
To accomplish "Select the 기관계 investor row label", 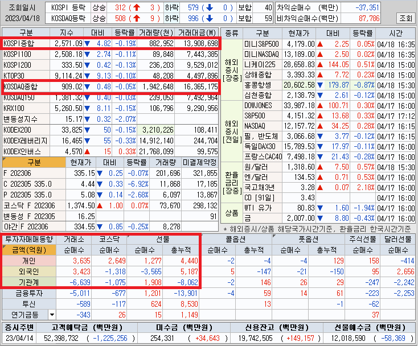I will tap(29, 282).
